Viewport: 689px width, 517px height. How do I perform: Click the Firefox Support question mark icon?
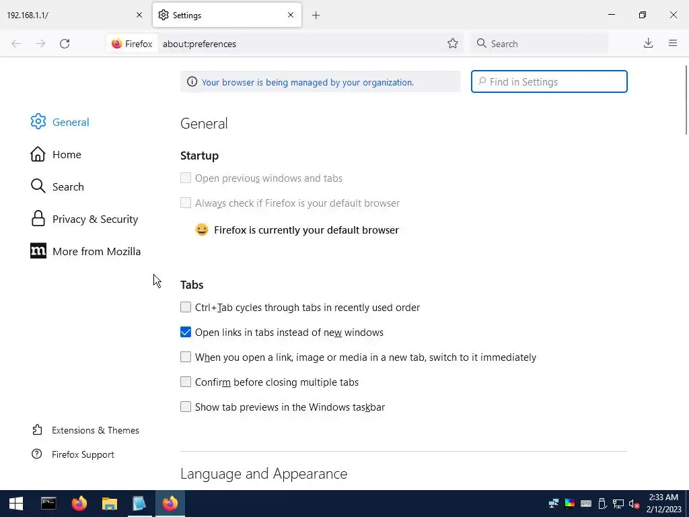pos(37,454)
